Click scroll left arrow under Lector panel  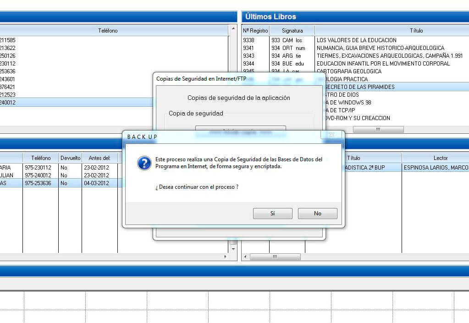245,257
